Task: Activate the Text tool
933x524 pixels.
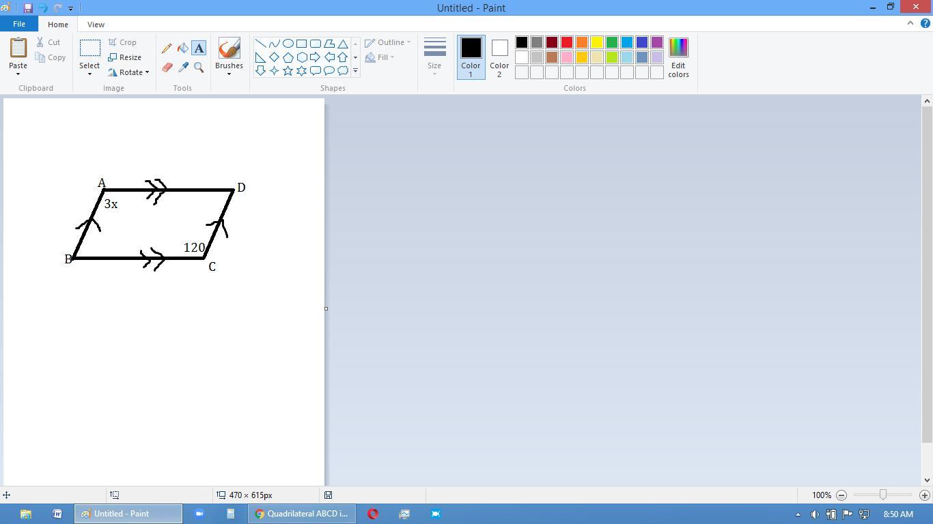Action: [x=199, y=48]
